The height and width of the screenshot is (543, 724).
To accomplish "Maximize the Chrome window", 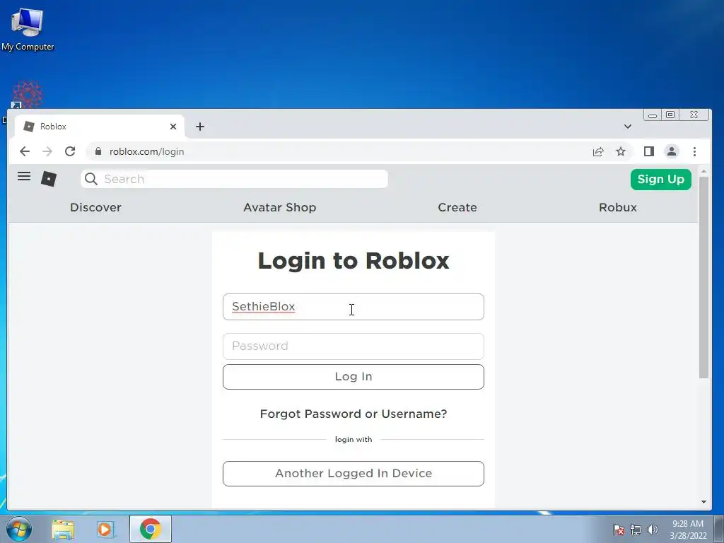I will [670, 115].
